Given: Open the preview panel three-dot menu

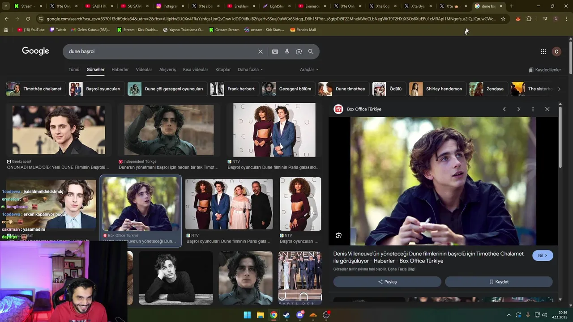Looking at the screenshot, I should (x=533, y=109).
